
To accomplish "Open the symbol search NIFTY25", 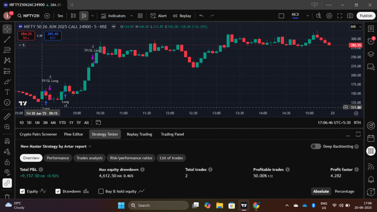I will click(x=28, y=16).
